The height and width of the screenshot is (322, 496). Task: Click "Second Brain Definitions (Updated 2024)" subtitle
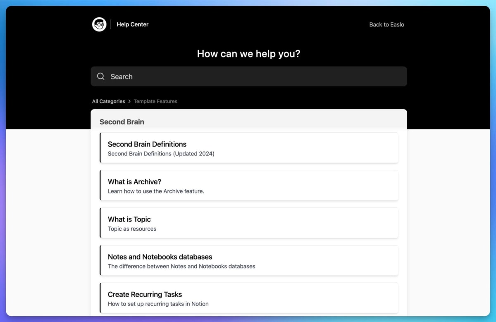coord(161,154)
